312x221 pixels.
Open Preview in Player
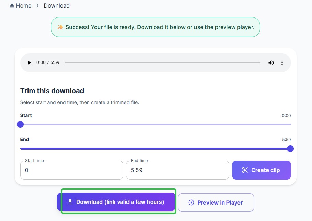tap(216, 202)
